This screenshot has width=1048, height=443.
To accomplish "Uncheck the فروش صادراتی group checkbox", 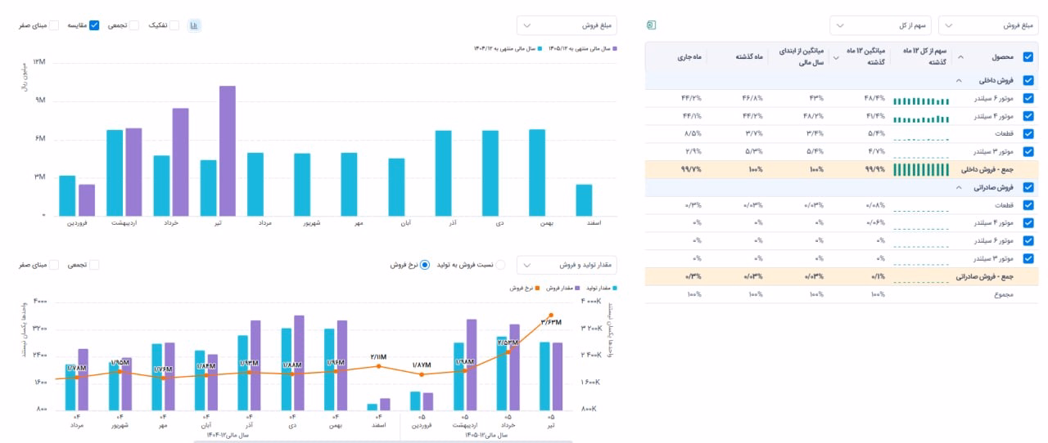I will pos(1028,186).
